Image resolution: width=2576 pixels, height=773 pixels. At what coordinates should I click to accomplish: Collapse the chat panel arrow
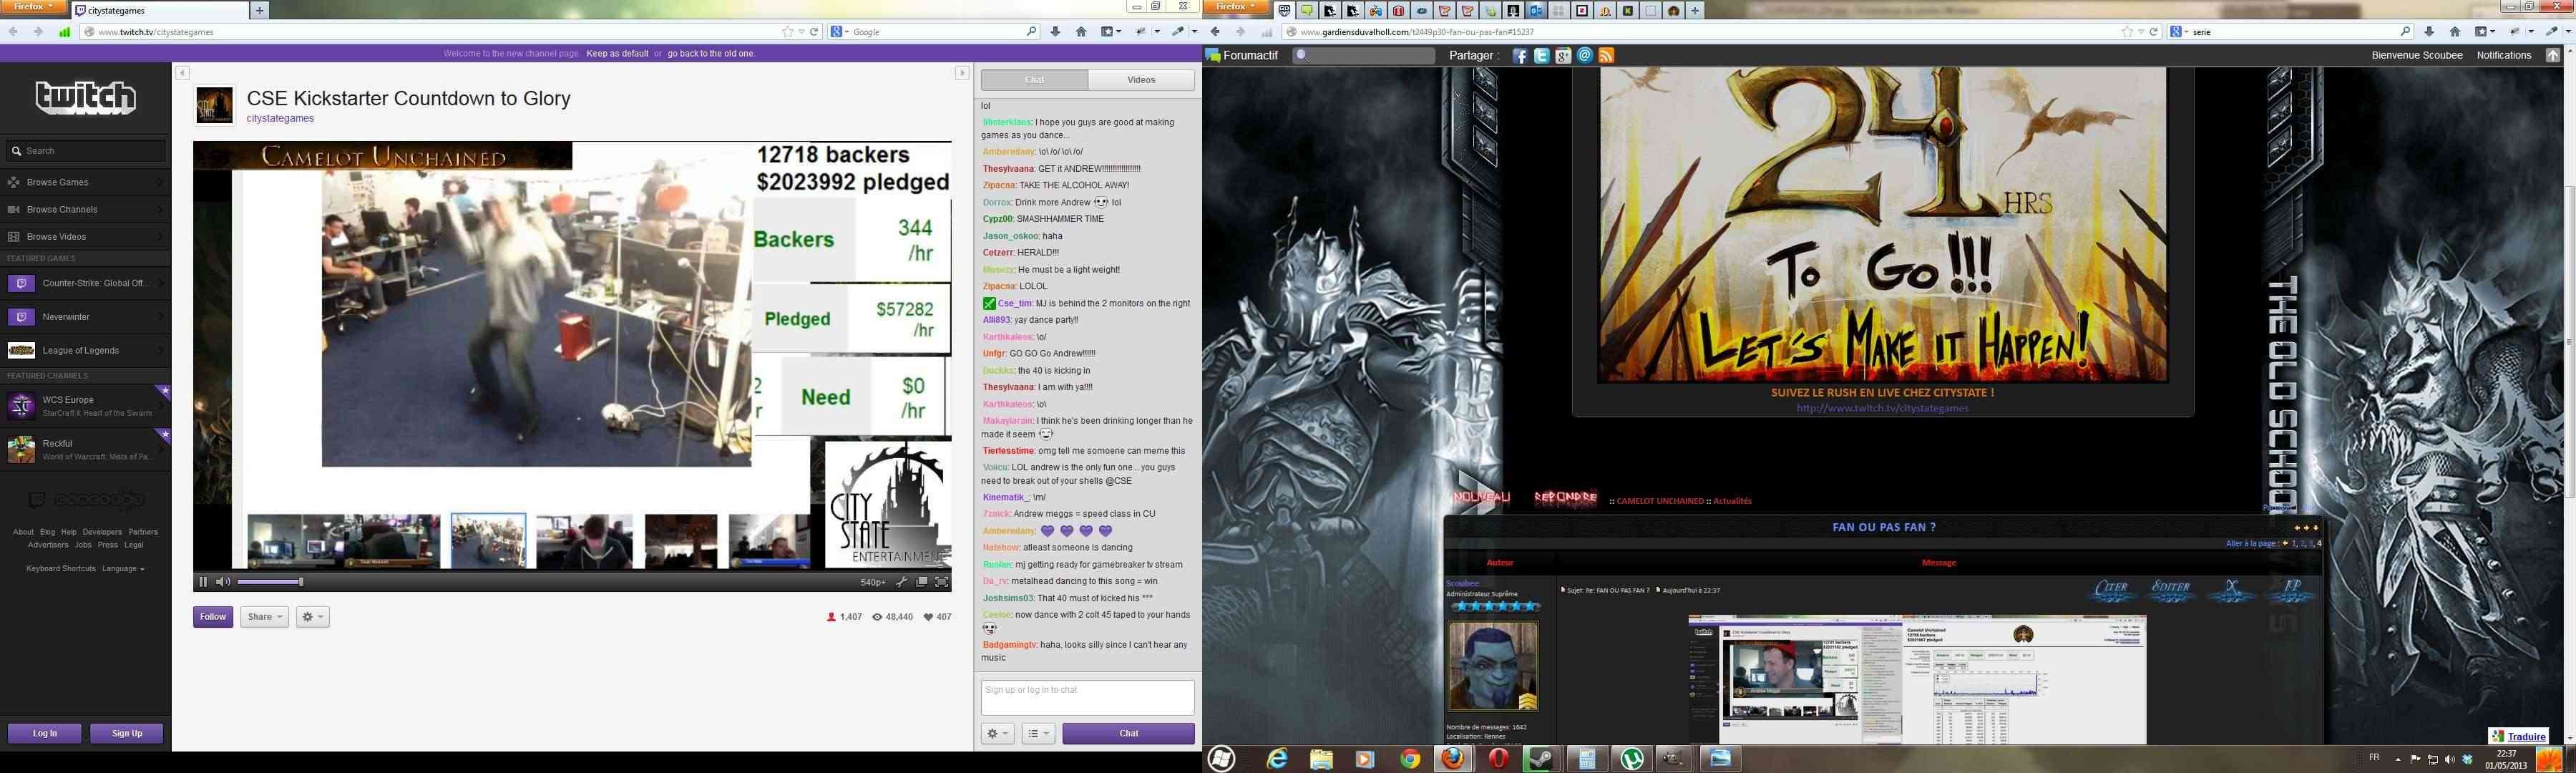coord(962,73)
